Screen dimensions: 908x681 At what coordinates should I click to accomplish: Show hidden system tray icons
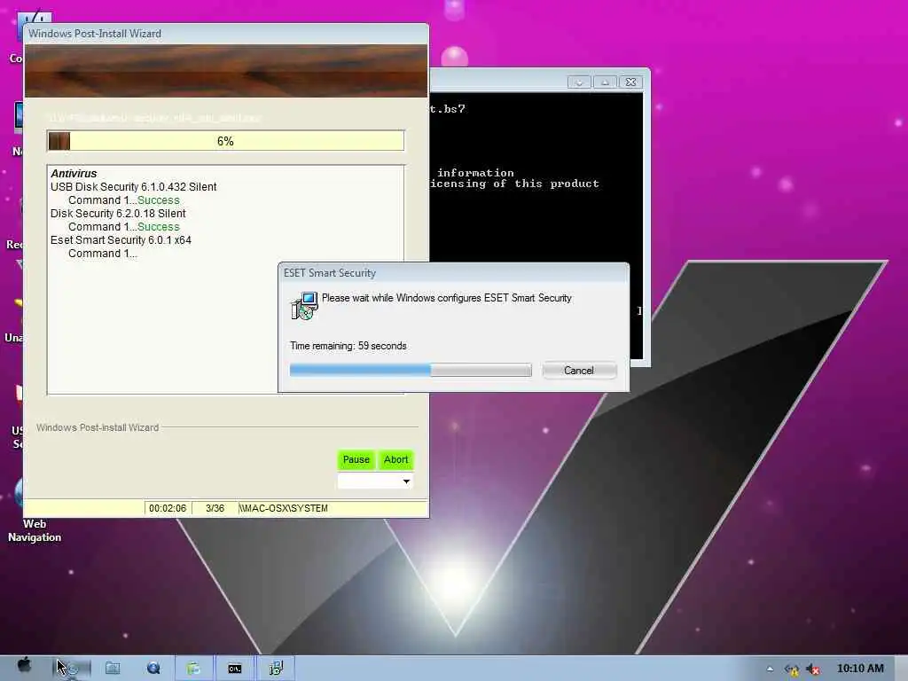click(770, 669)
